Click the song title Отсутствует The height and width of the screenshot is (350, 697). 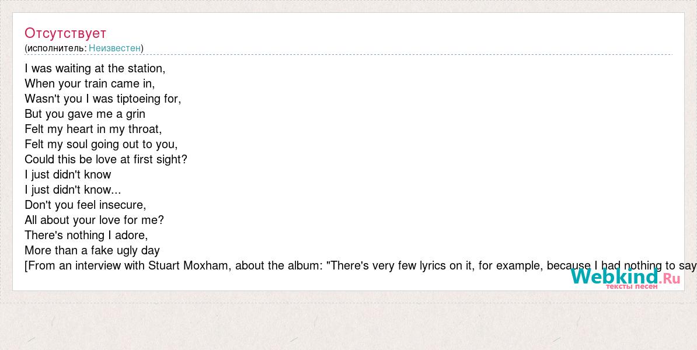click(x=65, y=33)
